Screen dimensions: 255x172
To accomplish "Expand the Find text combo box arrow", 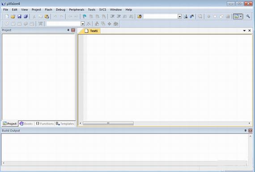I will [x=179, y=17].
